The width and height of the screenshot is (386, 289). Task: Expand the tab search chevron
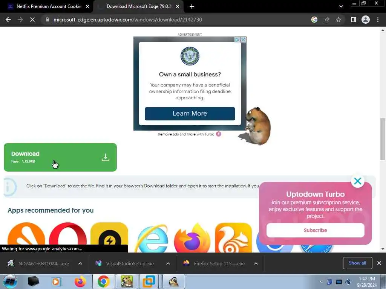tap(341, 7)
